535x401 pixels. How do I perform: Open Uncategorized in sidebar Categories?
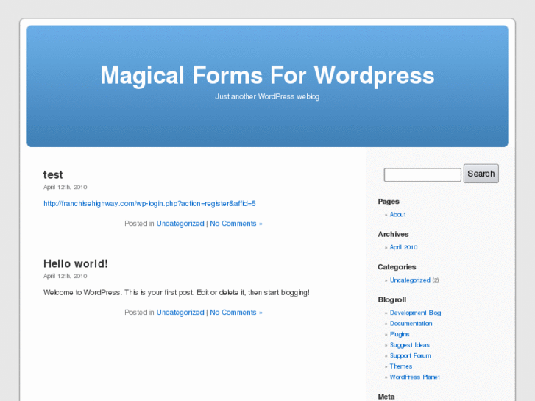point(410,280)
